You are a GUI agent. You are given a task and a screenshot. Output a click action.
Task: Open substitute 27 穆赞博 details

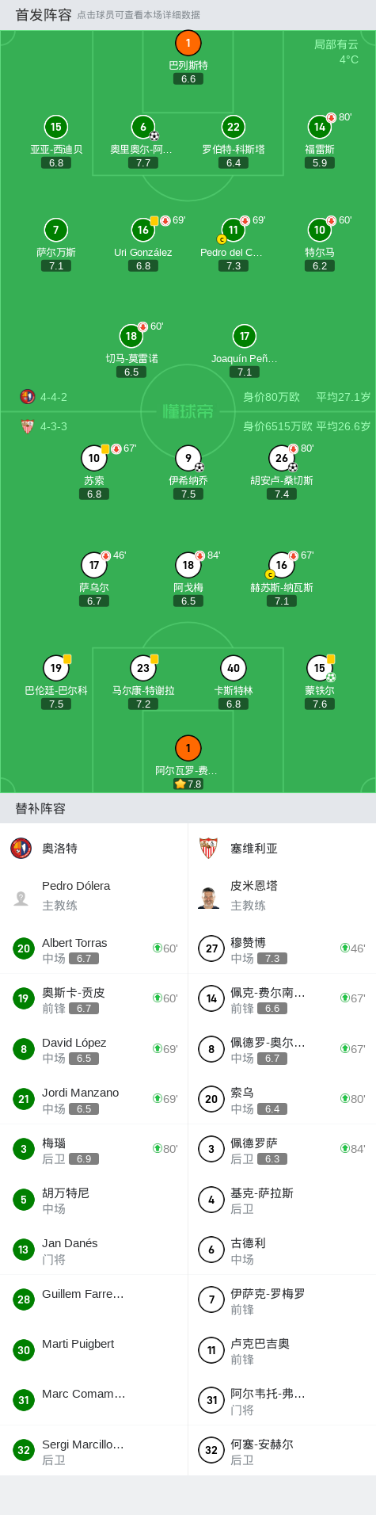282,948
